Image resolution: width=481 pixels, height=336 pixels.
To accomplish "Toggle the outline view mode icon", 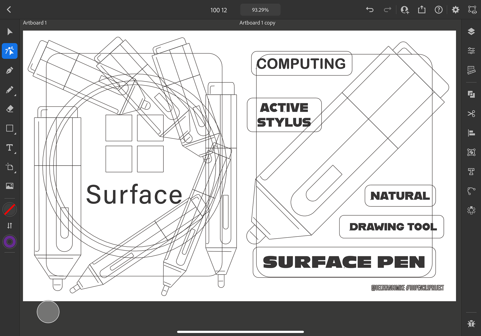I will pos(472,10).
